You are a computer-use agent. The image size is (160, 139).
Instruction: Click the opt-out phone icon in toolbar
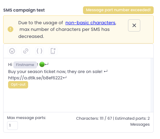coord(53,51)
